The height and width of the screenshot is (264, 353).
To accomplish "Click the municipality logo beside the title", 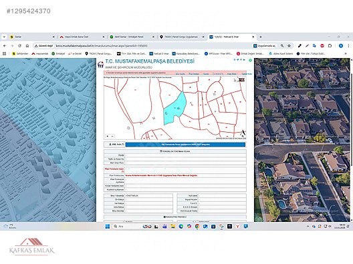I will click(101, 65).
